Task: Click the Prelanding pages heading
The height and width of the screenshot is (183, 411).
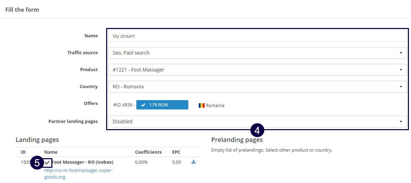Action: tap(237, 140)
